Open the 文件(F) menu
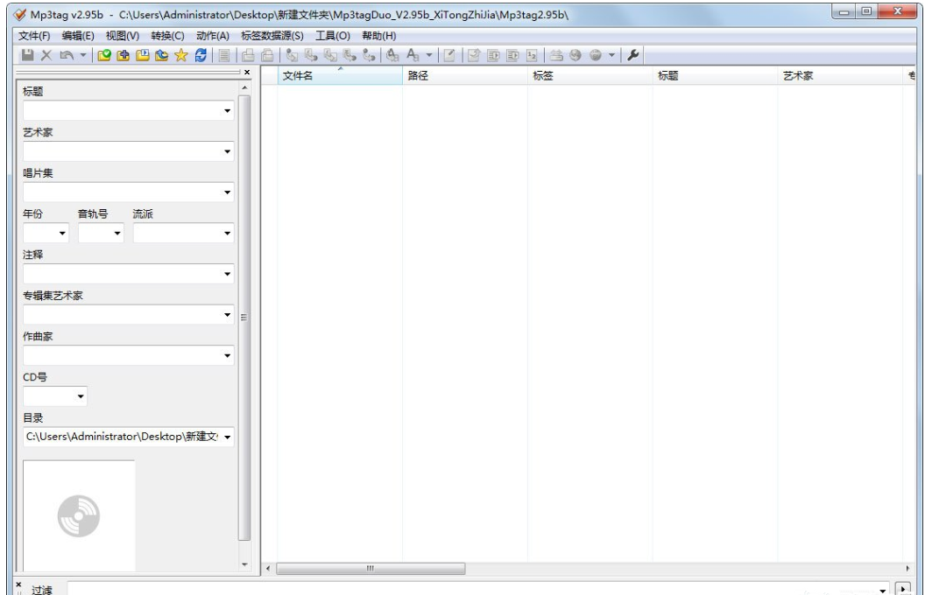 34,36
